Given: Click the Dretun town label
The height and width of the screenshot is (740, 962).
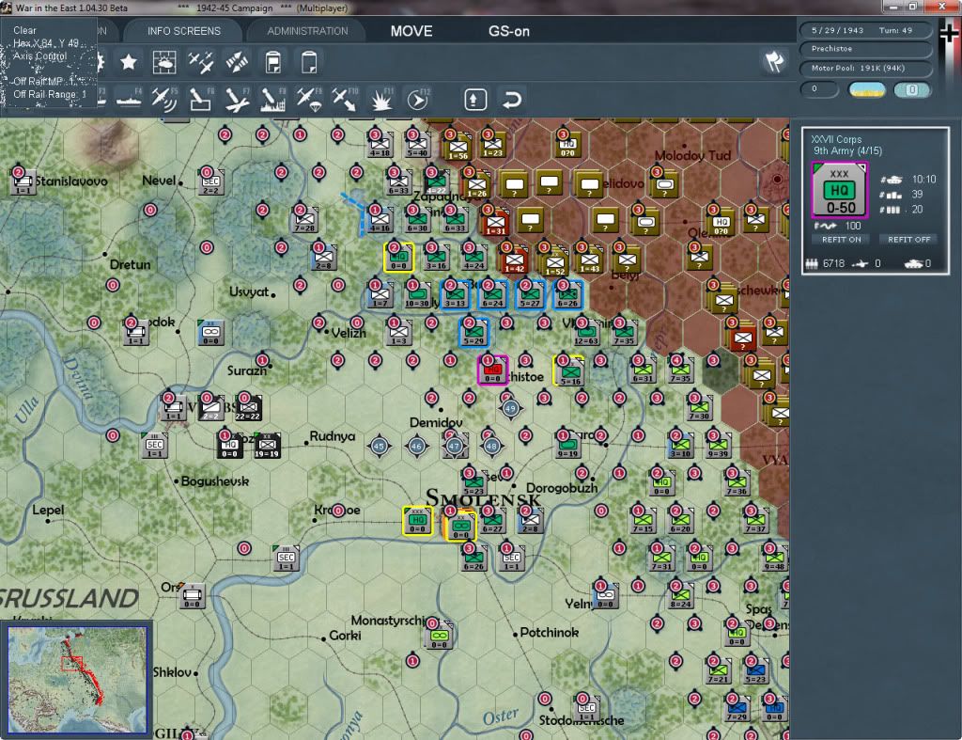Looking at the screenshot, I should pos(130,264).
